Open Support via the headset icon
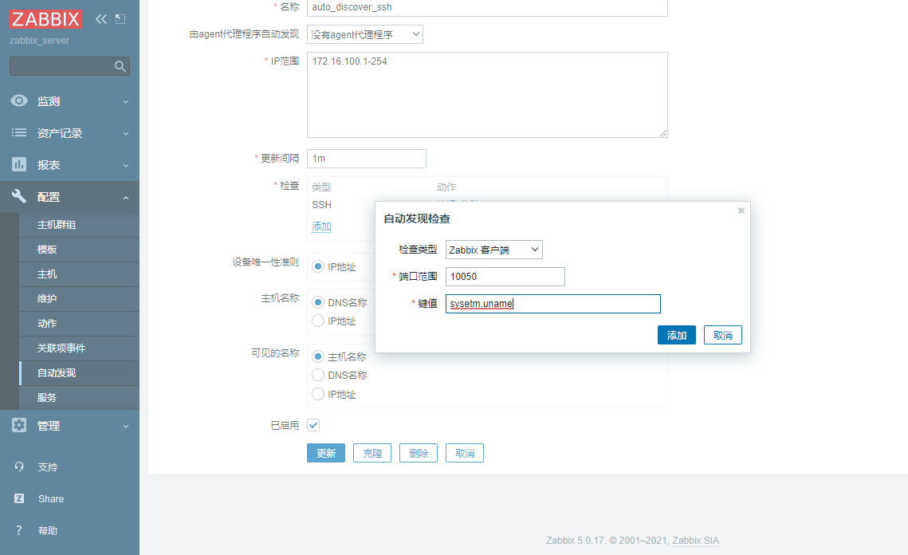This screenshot has height=555, width=908. (x=19, y=467)
